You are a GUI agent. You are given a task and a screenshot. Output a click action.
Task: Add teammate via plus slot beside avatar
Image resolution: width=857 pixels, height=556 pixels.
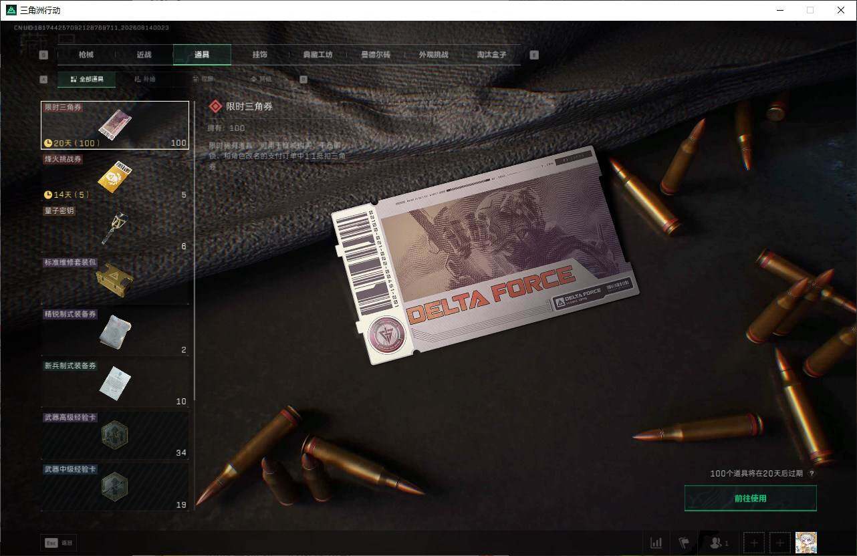click(779, 543)
